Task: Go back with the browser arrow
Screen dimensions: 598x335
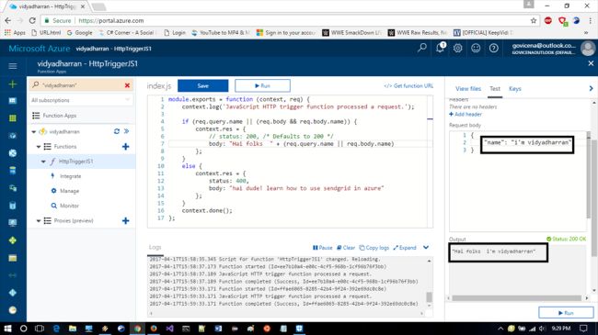Action: [x=8, y=20]
